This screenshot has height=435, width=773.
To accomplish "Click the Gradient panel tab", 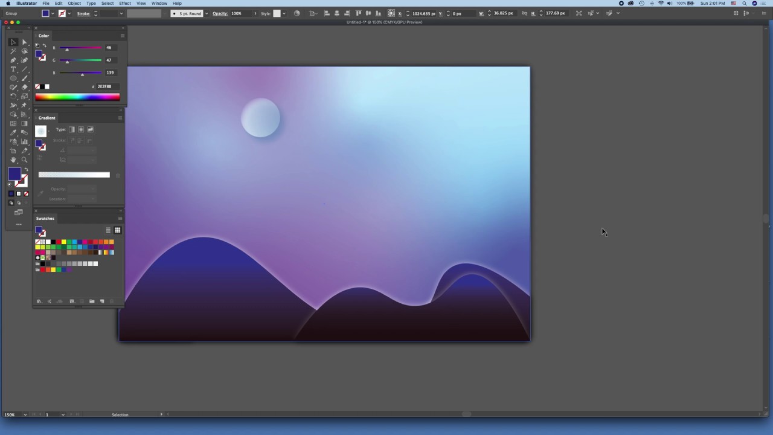I will click(x=47, y=118).
